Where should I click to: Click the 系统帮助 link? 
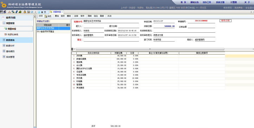239,8
